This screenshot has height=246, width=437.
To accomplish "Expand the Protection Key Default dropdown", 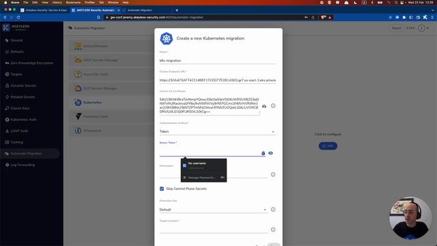I will (214, 210).
